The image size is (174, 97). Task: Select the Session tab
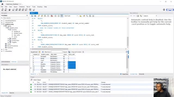[x=12, y=93]
